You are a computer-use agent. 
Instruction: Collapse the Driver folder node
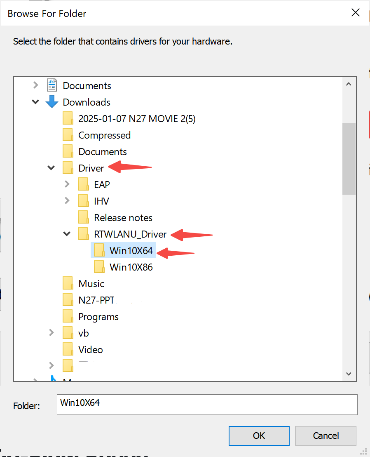tap(52, 168)
